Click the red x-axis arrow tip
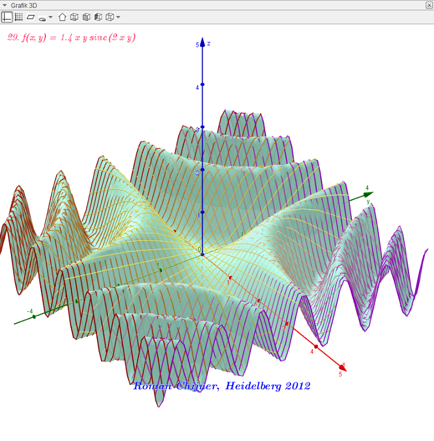 click(343, 367)
